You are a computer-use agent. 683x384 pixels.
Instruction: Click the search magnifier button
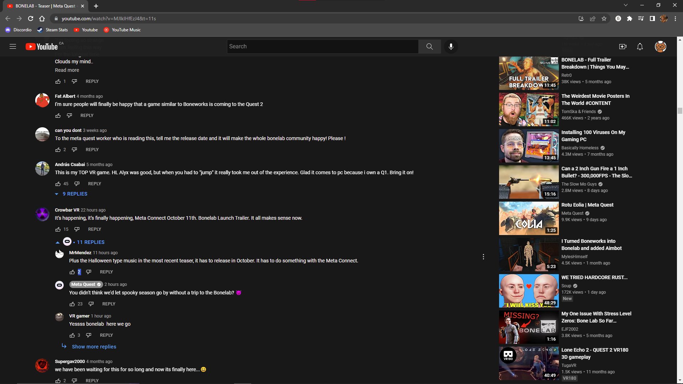[x=429, y=47]
